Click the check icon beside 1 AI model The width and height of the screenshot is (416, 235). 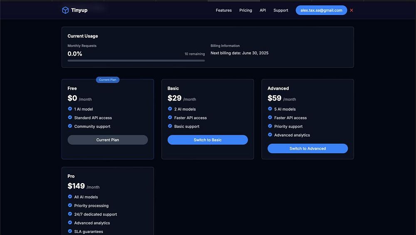click(70, 109)
